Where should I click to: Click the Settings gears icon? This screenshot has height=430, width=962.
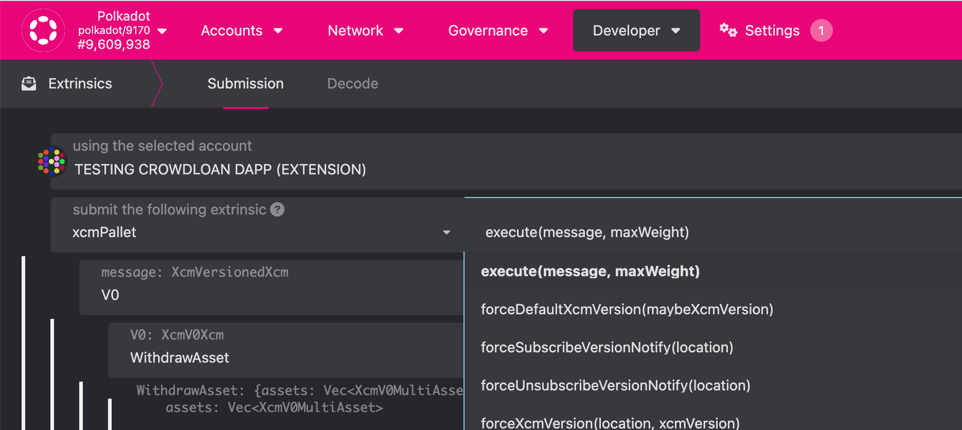(728, 30)
